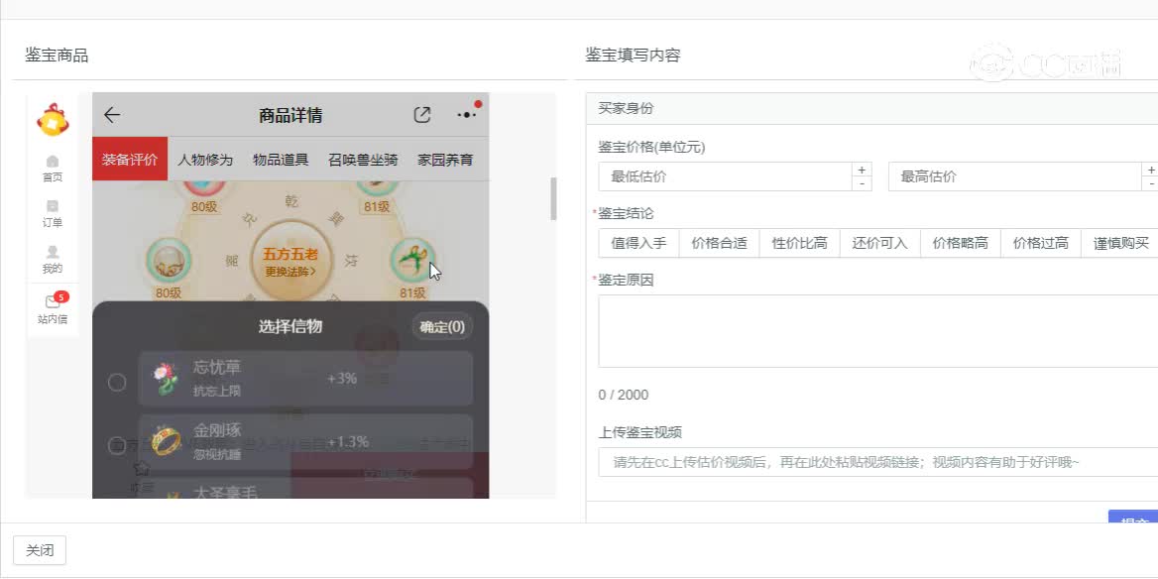The height and width of the screenshot is (579, 1158).
Task: Select the 金刚琢 radio button
Action: pos(117,444)
